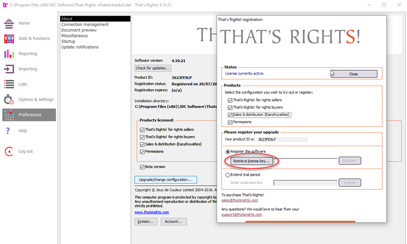Toggle rights buyers checkbox in registration dialog
The width and height of the screenshot is (407, 244).
230,107
